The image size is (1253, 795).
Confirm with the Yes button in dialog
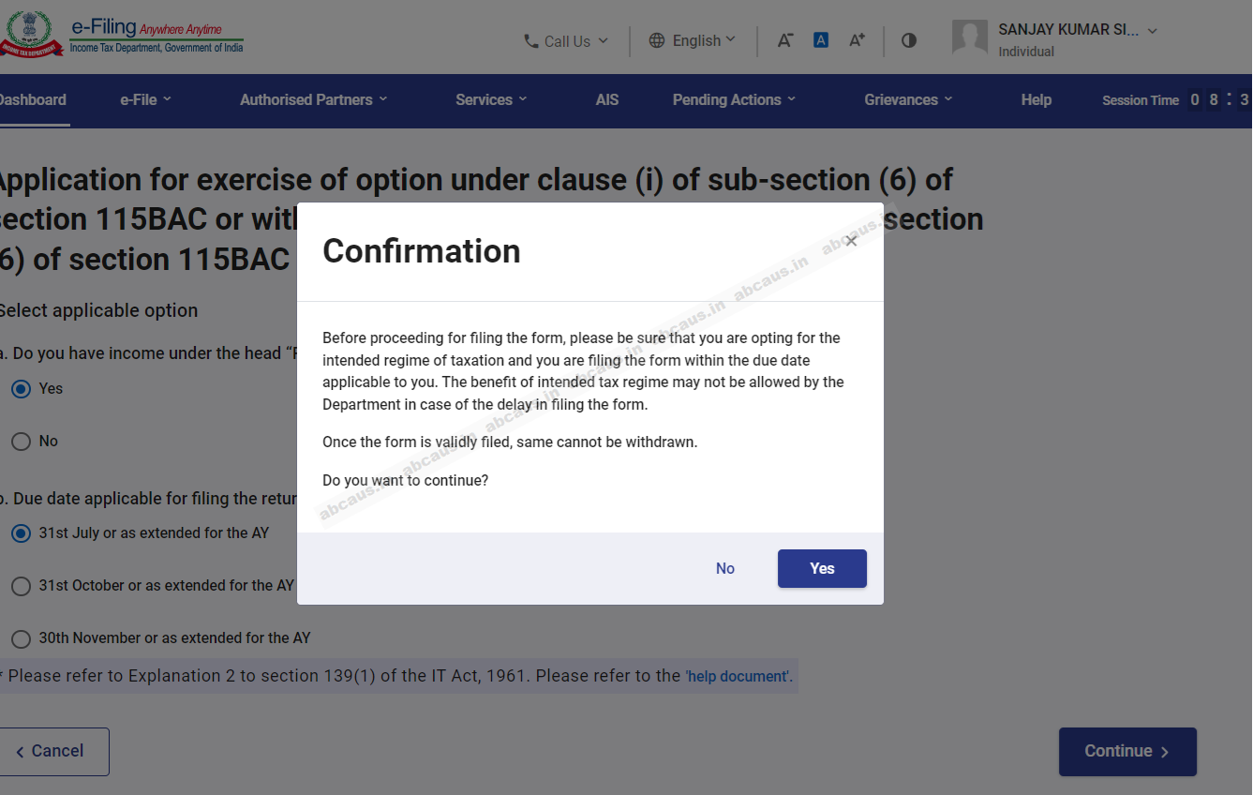tap(822, 568)
